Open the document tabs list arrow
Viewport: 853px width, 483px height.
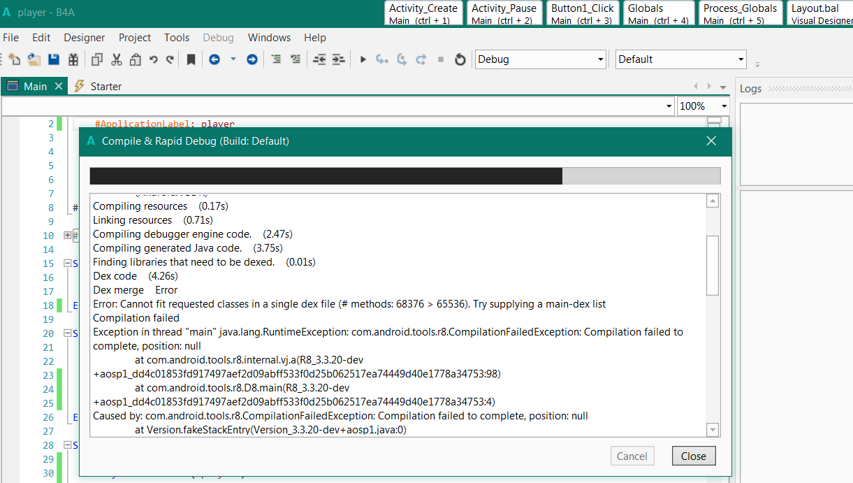(722, 86)
